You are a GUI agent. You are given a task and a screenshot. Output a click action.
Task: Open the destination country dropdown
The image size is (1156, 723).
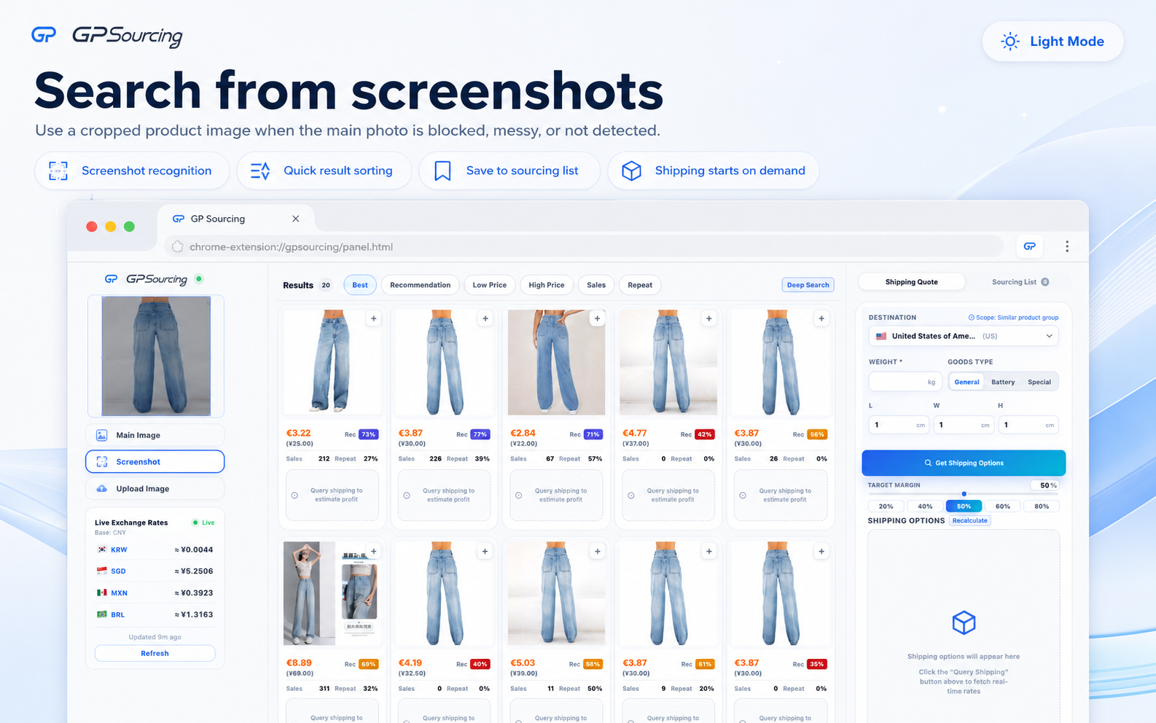(964, 336)
